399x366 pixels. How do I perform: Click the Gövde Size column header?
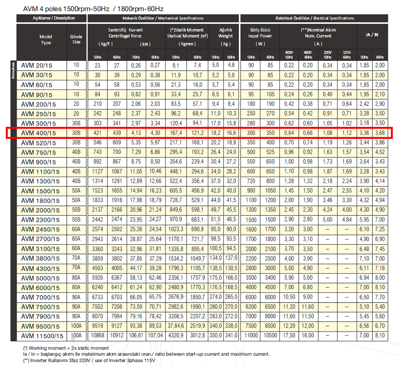coord(76,39)
